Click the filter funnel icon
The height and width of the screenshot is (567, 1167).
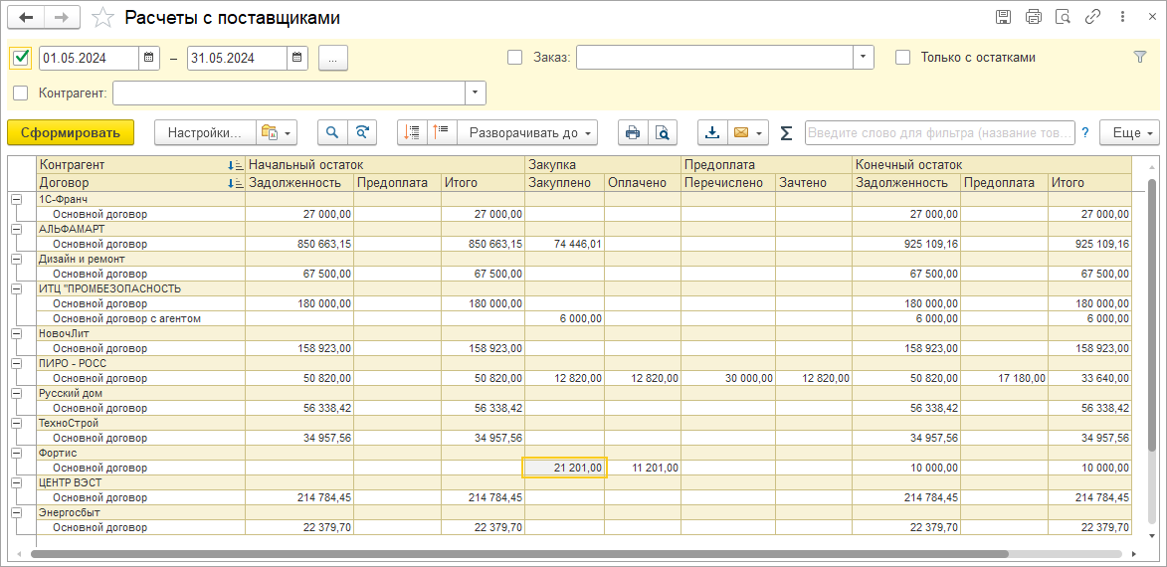[x=1140, y=58]
